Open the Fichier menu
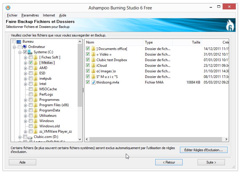 point(12,15)
